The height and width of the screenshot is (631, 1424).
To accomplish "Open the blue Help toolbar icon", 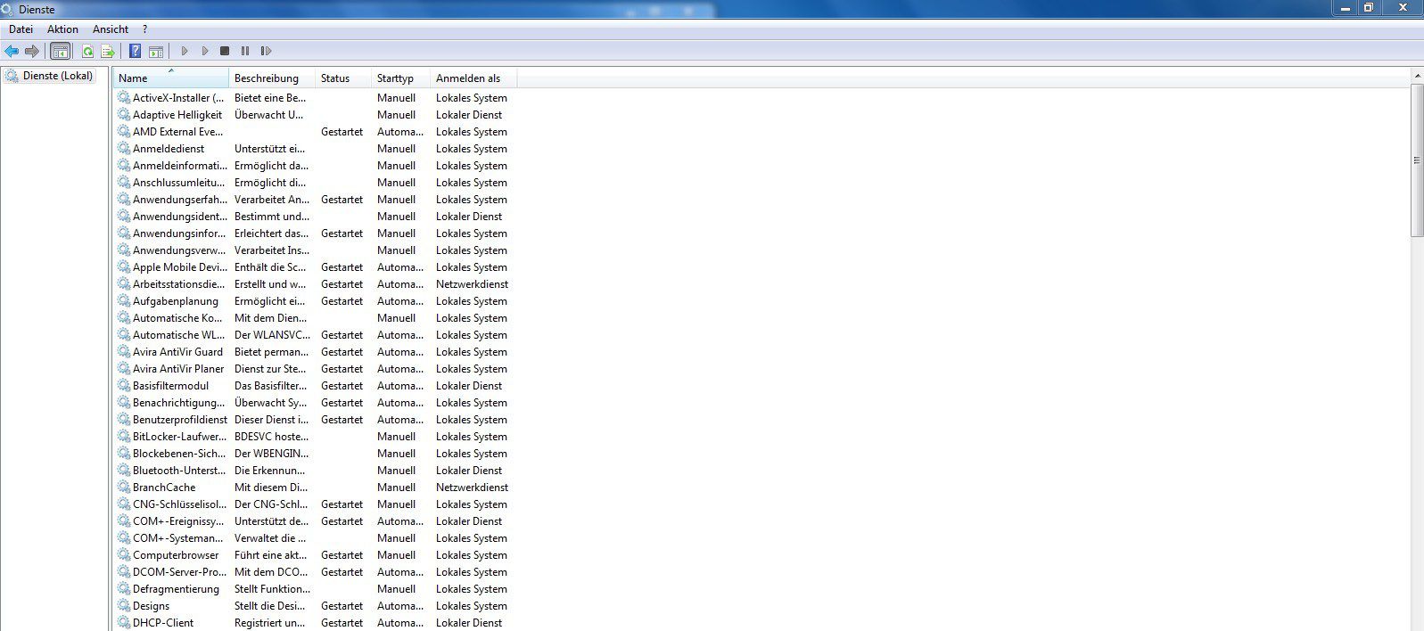I will pos(136,52).
